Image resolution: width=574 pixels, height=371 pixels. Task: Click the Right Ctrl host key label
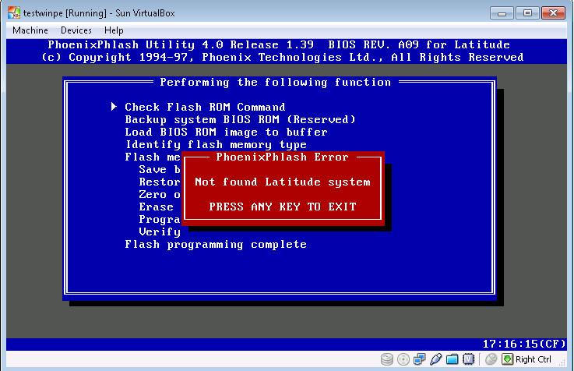[x=533, y=359]
